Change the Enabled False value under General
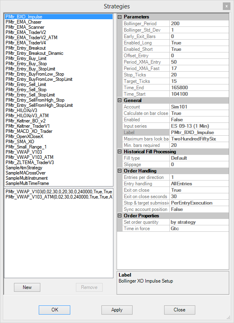This screenshot has width=234, height=323. point(199,120)
